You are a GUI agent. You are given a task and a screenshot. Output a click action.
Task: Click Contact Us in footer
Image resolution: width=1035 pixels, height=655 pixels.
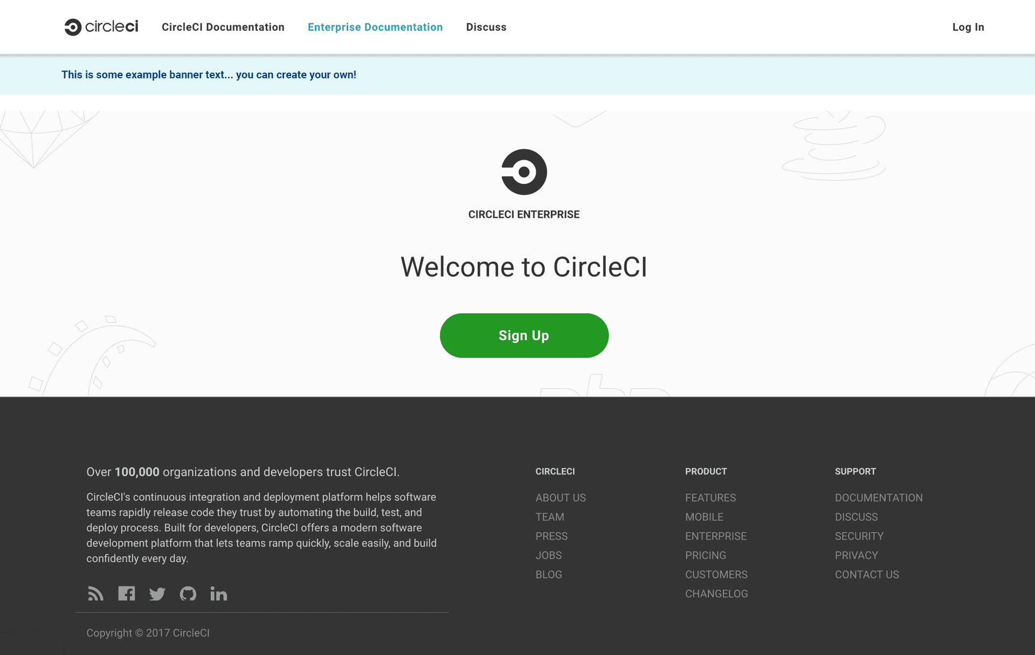tap(866, 575)
